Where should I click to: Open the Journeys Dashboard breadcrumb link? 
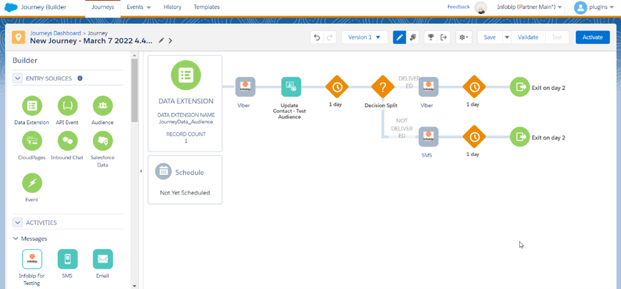[x=55, y=34]
